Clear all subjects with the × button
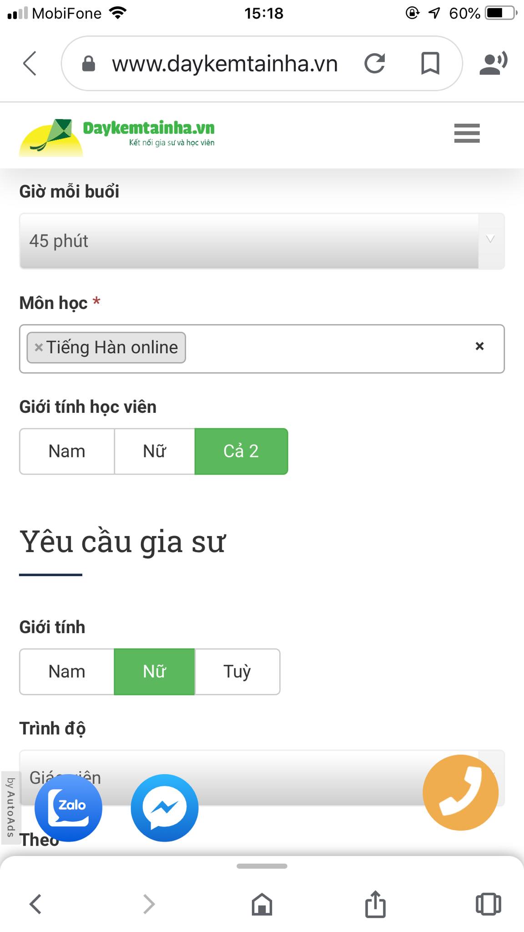The width and height of the screenshot is (524, 932). click(x=479, y=347)
